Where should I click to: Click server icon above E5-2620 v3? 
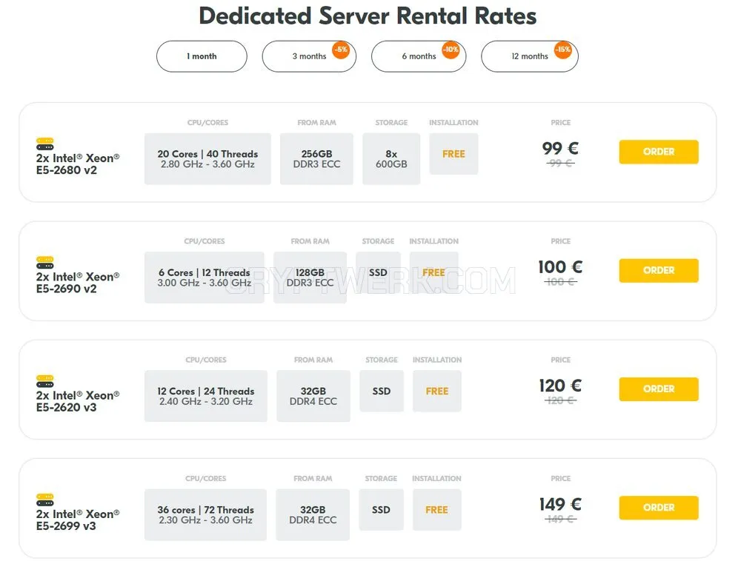click(45, 380)
